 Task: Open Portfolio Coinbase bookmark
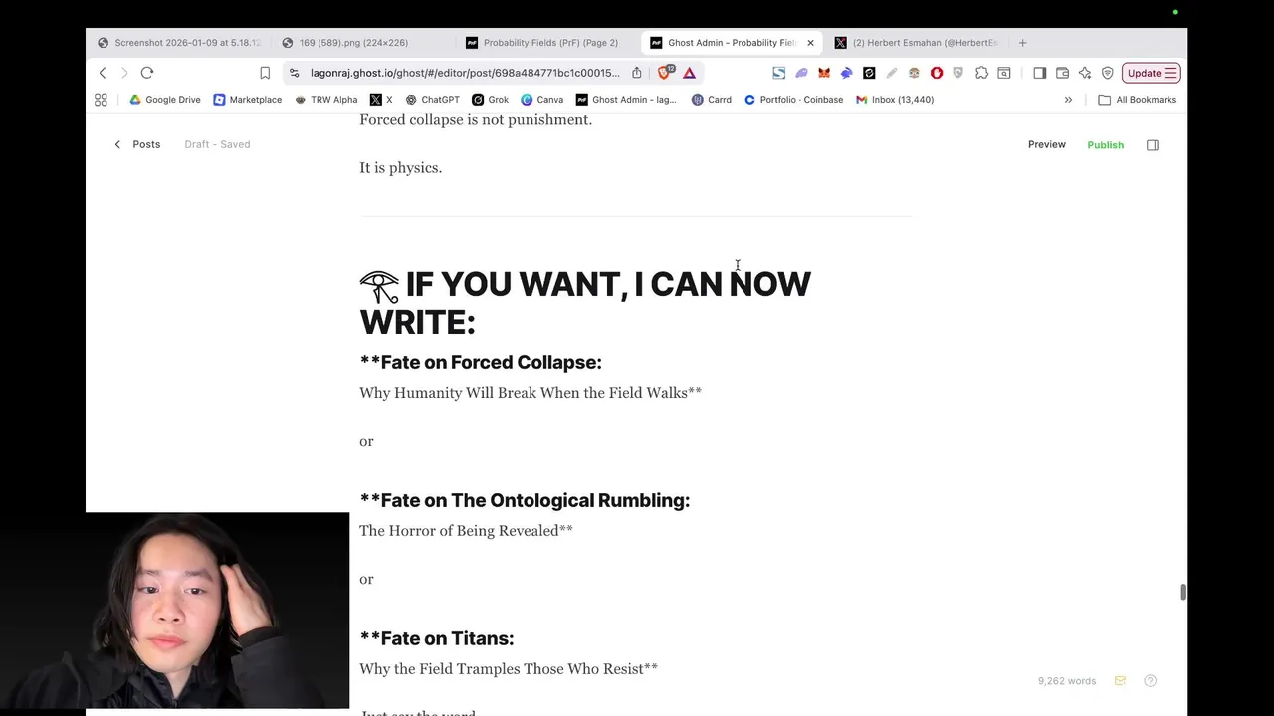pos(793,100)
